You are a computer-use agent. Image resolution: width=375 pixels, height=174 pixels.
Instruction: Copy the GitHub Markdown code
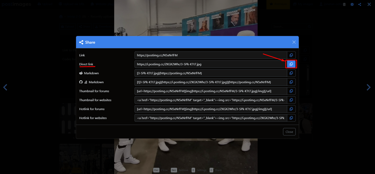coord(291,82)
